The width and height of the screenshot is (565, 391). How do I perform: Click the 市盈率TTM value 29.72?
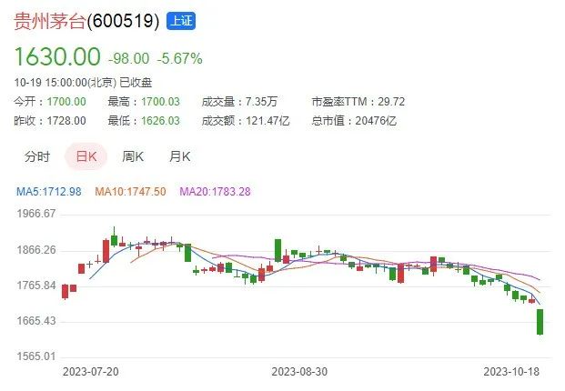(x=391, y=102)
